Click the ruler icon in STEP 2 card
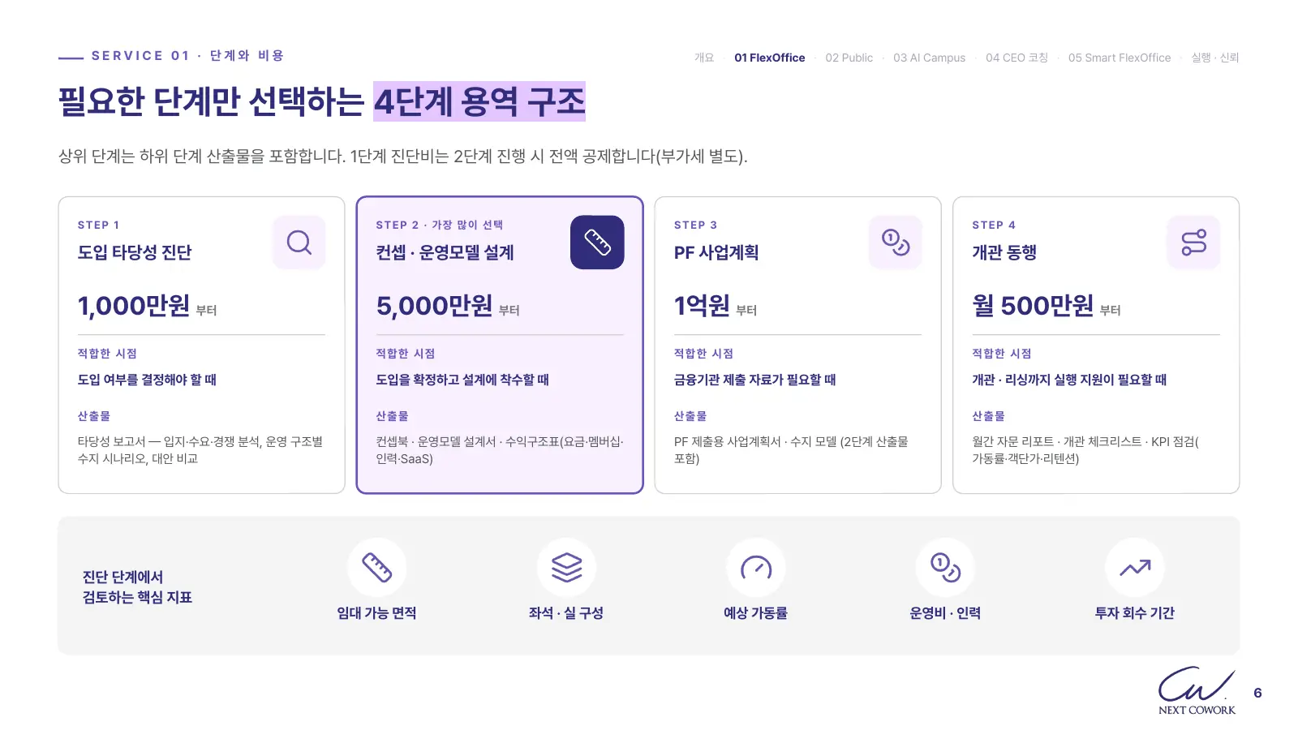Viewport: 1298px width, 730px height. pos(597,243)
